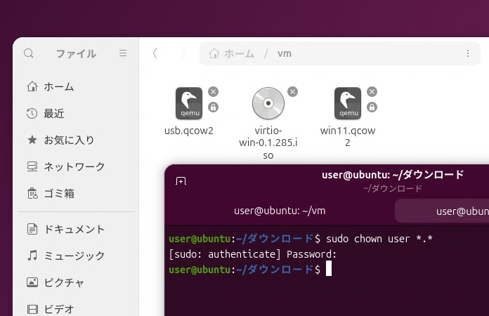Go back using the back arrow
This screenshot has width=489, height=316.
(x=155, y=53)
